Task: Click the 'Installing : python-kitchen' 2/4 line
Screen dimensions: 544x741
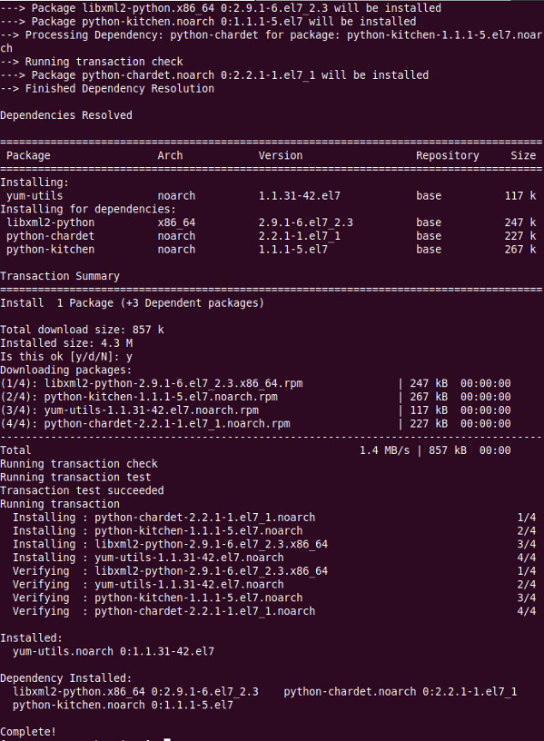Action: pyautogui.click(x=274, y=530)
